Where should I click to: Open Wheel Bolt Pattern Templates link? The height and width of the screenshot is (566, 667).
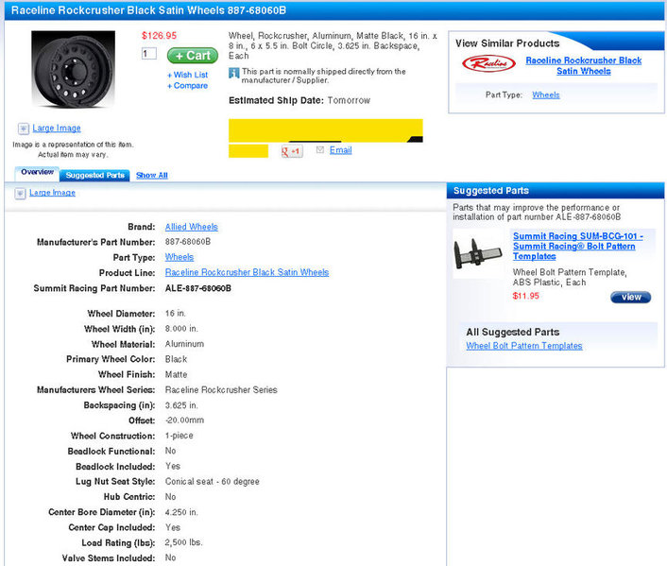pos(524,346)
